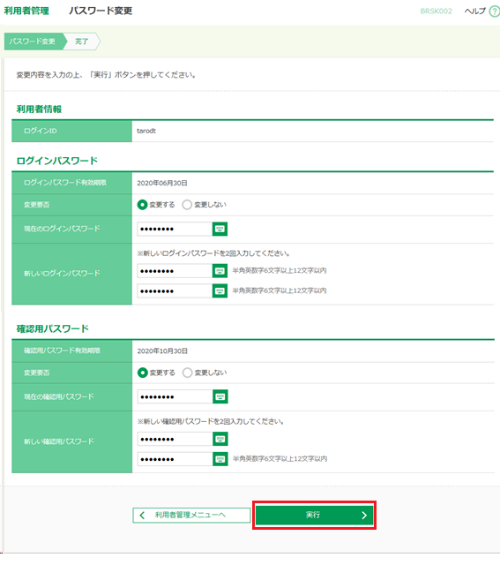Viewport: 500px width, 588px height.
Task: Click the 完了 step tab
Action: tap(82, 41)
